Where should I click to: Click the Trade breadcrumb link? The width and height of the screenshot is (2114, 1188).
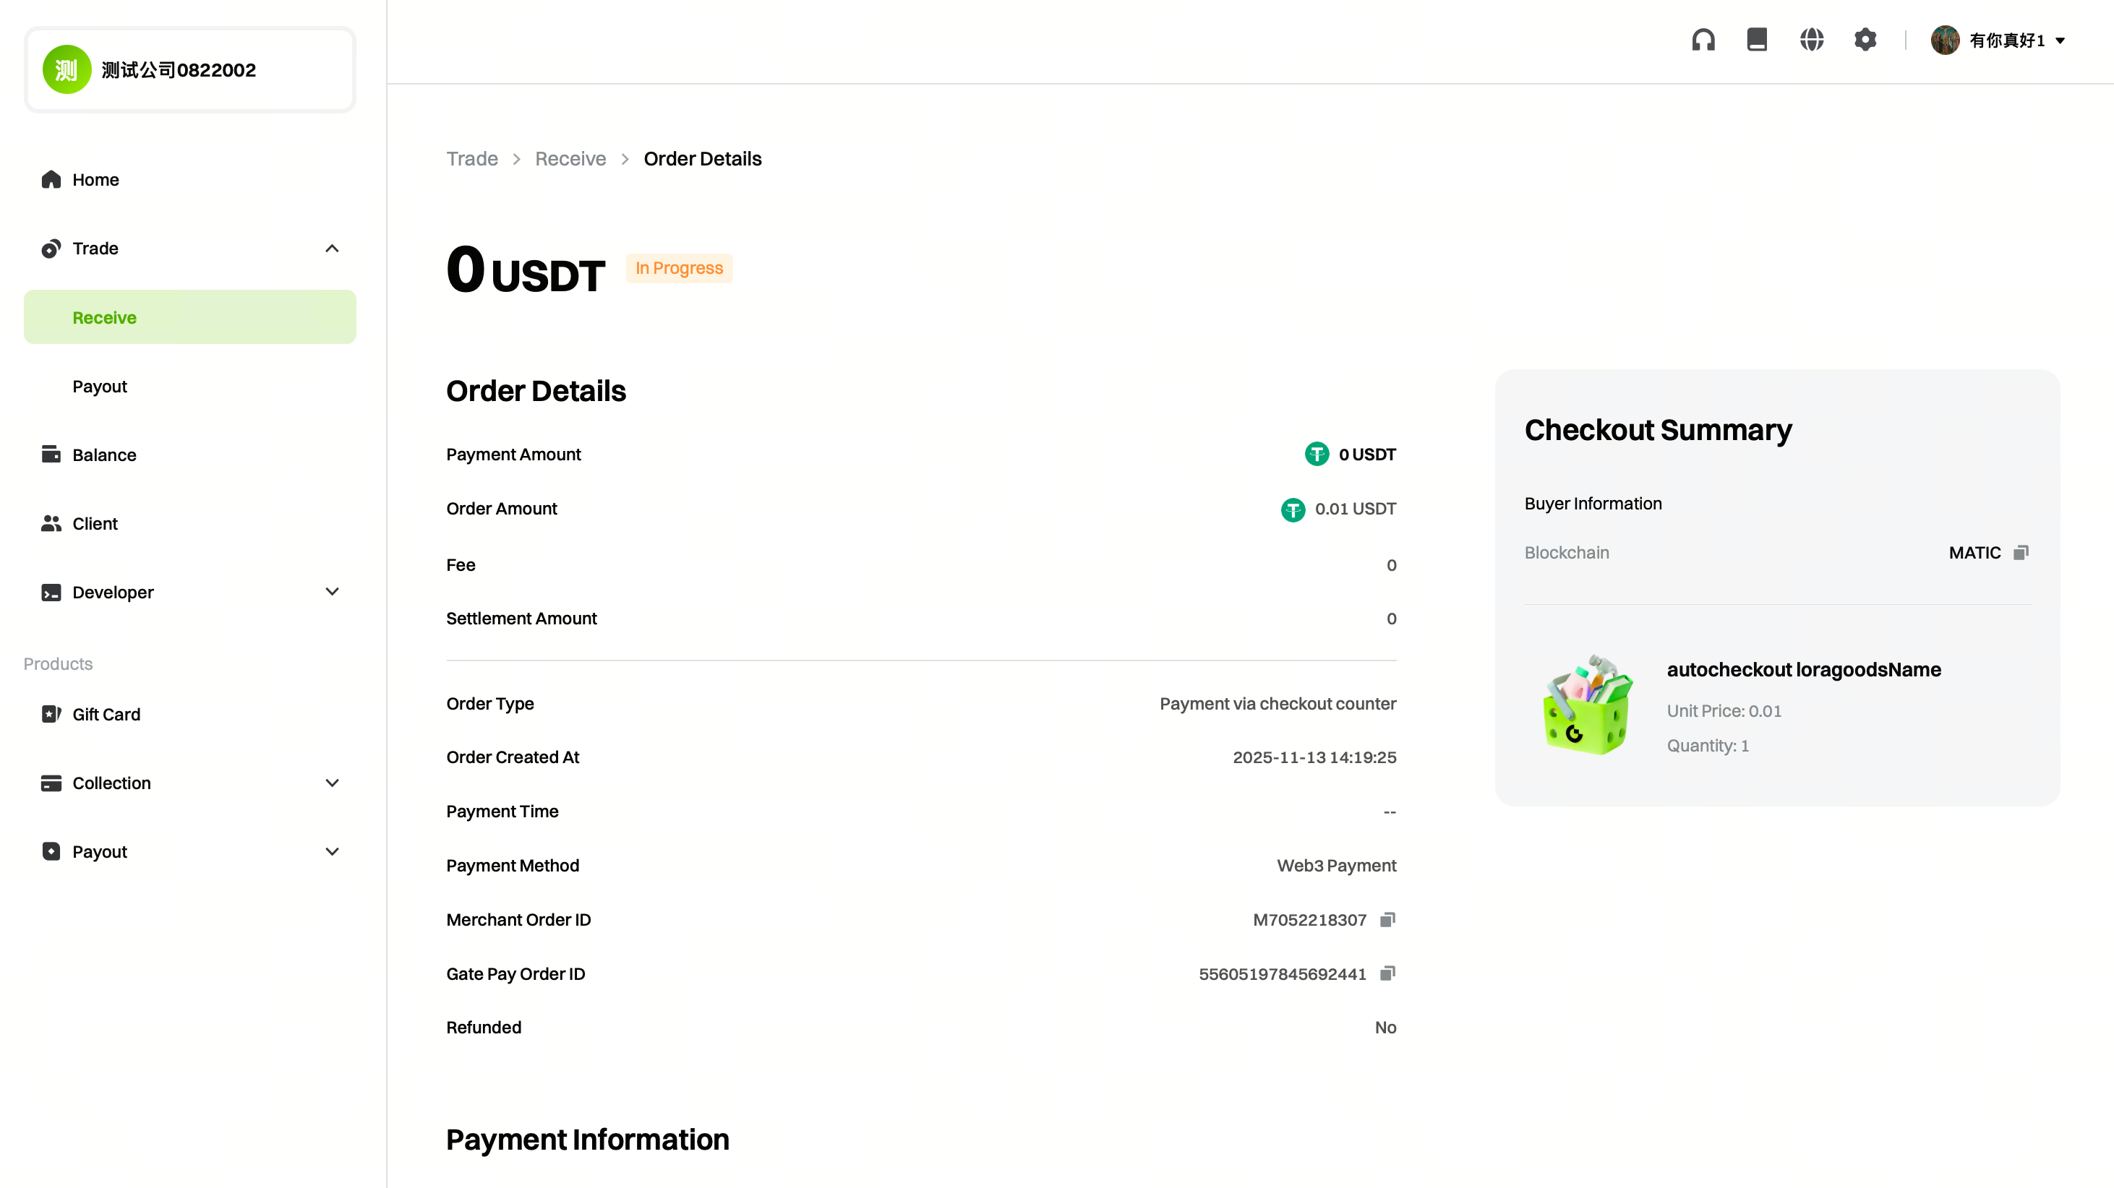(x=472, y=159)
